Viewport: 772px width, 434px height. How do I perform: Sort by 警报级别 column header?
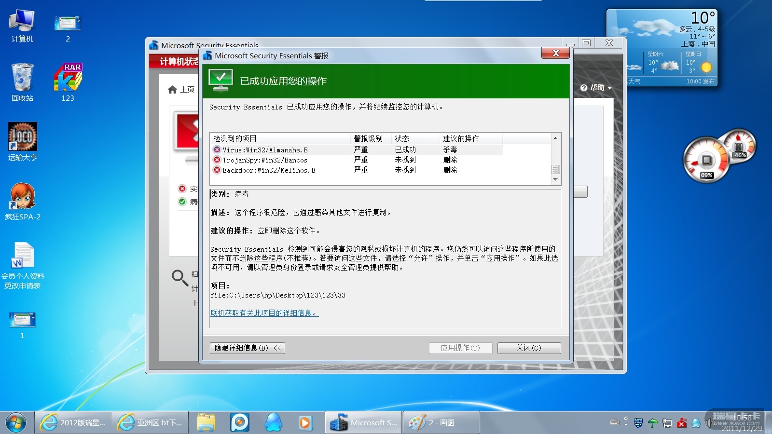click(371, 138)
